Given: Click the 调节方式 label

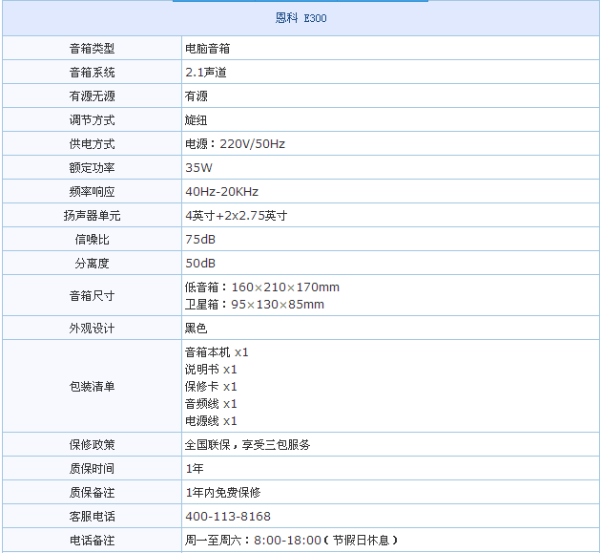Looking at the screenshot, I should tap(92, 120).
